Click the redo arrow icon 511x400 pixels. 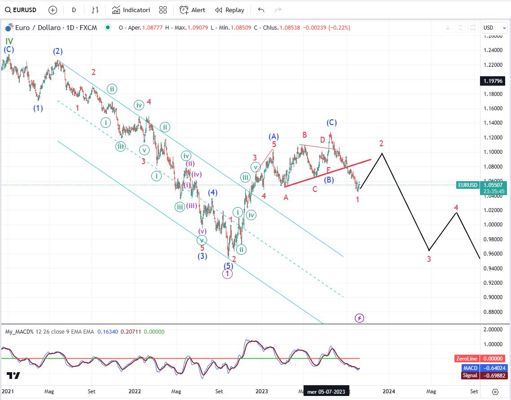click(x=278, y=10)
